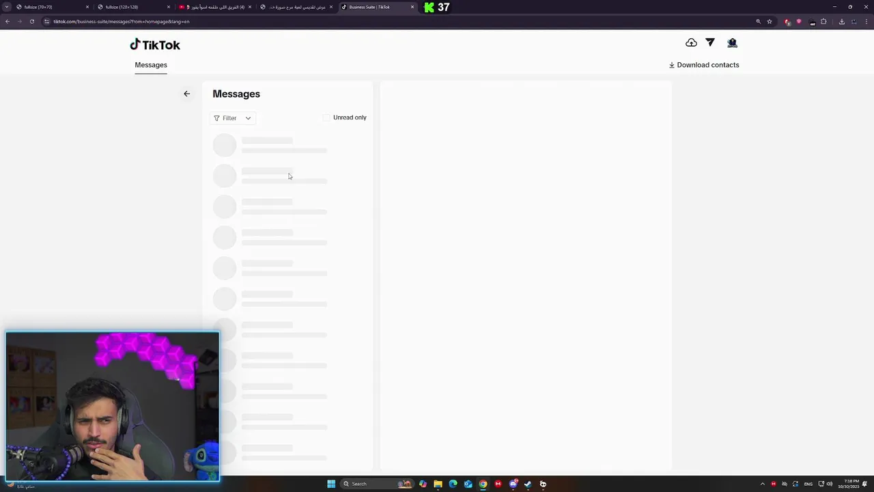Download contacts from messages
This screenshot has width=874, height=492.
tap(703, 65)
